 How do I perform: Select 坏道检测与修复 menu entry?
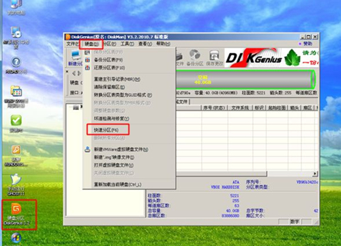130,118
